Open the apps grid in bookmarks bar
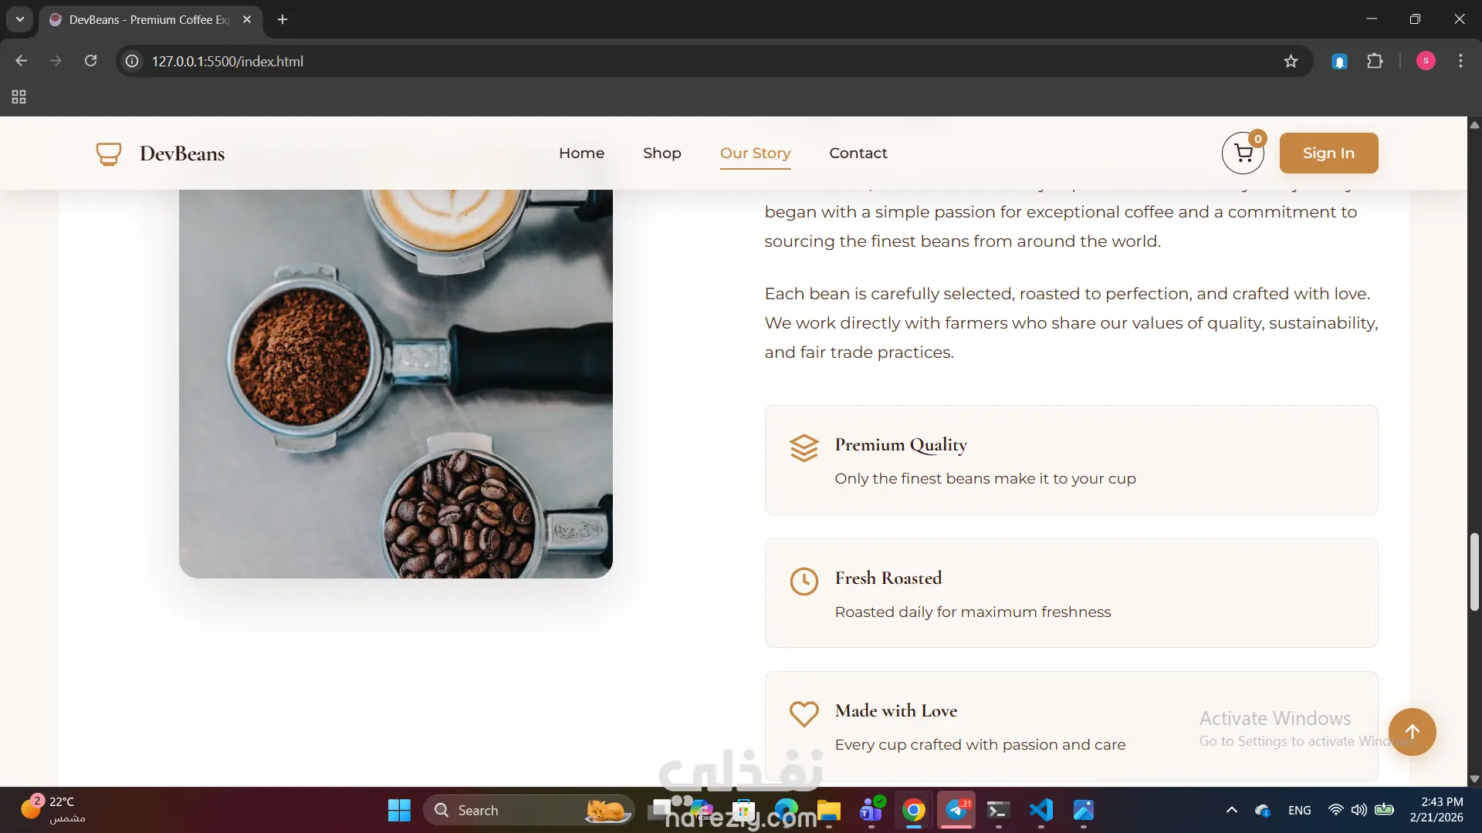Image resolution: width=1482 pixels, height=833 pixels. tap(19, 97)
